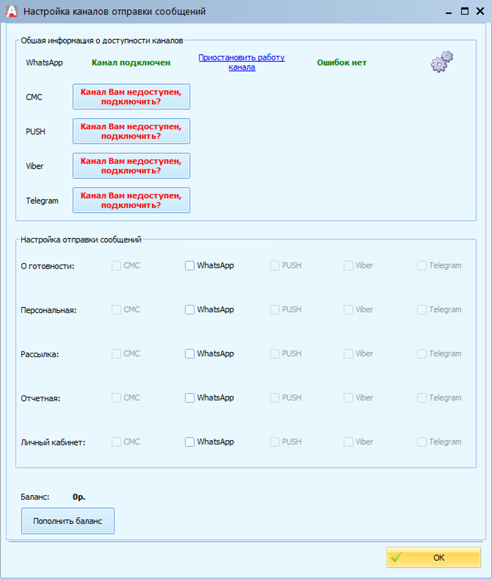Click the application logo in title bar

[12, 11]
